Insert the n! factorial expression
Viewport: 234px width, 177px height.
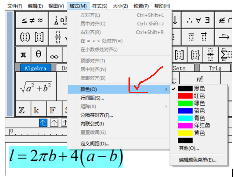[x=200, y=79]
